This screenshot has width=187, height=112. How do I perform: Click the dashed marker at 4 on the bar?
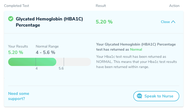[36, 62]
